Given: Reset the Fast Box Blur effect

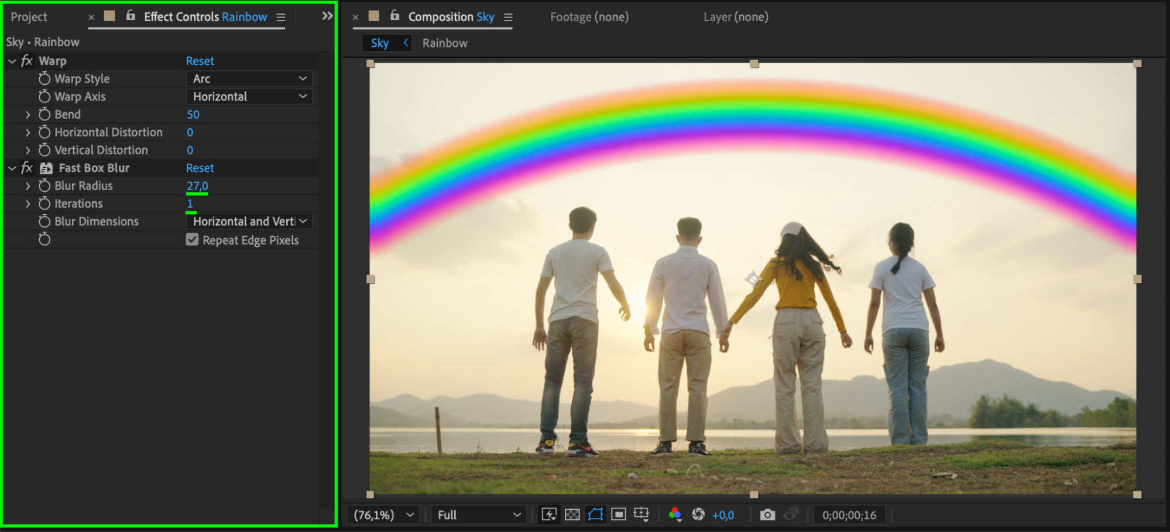Looking at the screenshot, I should pos(200,168).
